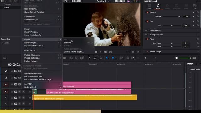The height and width of the screenshot is (113, 201).
Task: Click insert clip edit icon
Action: 71,58
